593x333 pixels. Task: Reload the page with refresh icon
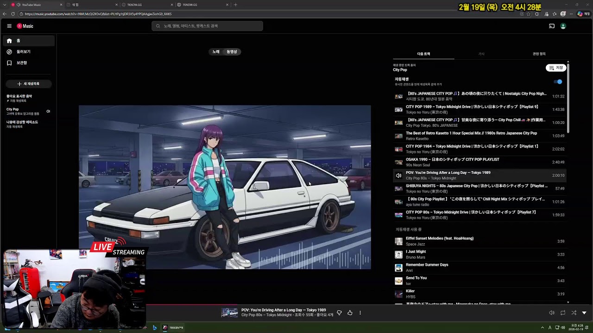pos(13,14)
